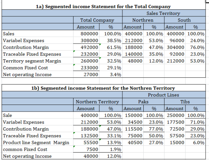Click the cell showing 33.1%
The image size is (209, 160).
(x=111, y=136)
